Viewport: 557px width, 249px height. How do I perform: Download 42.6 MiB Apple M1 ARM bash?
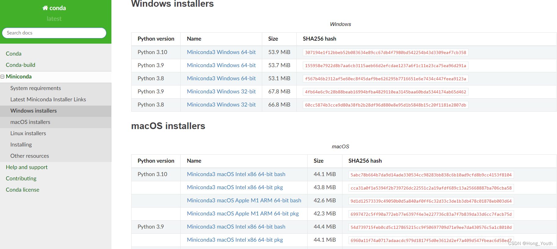point(244,200)
